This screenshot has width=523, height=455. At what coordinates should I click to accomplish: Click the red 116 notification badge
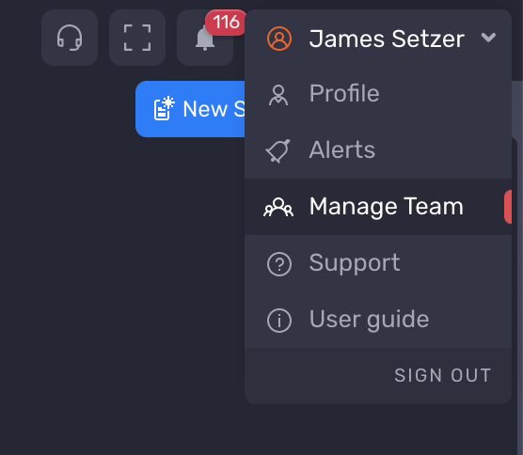coord(226,23)
